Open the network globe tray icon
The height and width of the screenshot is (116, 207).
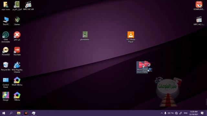(176, 113)
